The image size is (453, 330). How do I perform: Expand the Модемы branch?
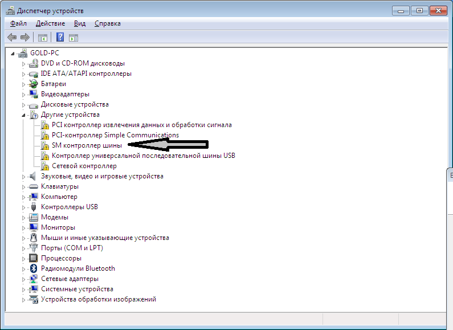click(x=24, y=218)
